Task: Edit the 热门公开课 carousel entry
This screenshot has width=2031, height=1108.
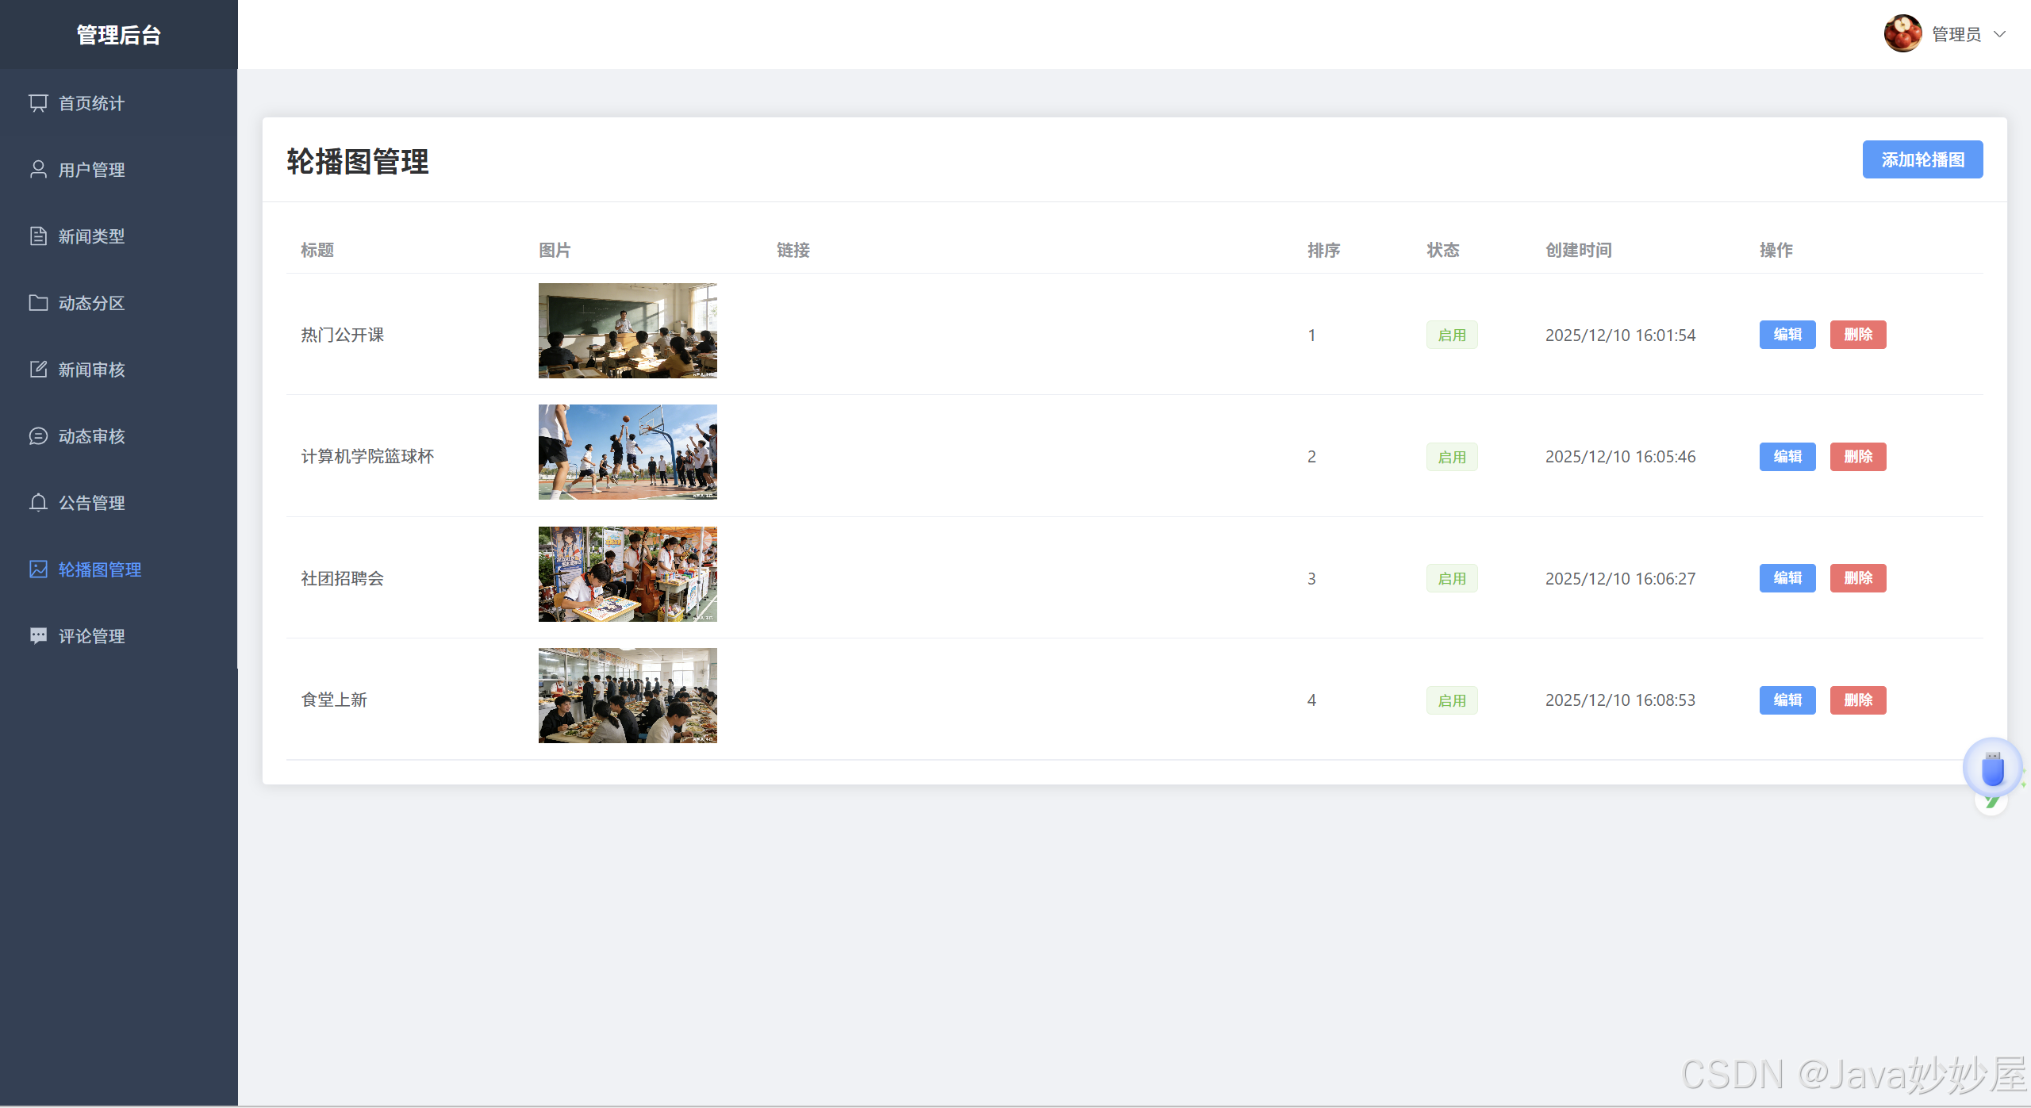Action: pos(1787,335)
